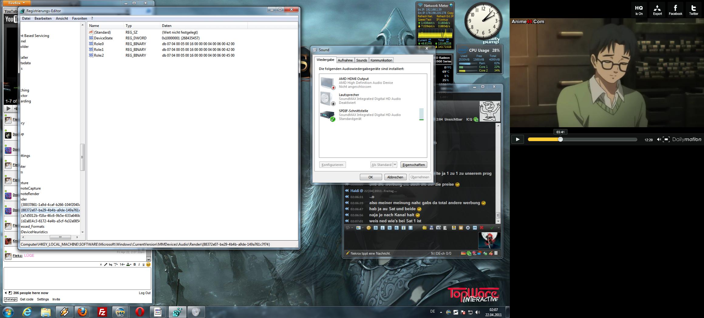The image size is (704, 318).
Task: Open Chatango font size 14 dropdown
Action: [x=122, y=264]
